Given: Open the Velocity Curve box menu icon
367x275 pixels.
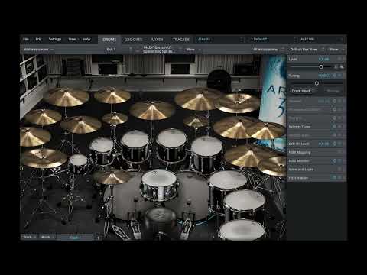Looking at the screenshot, I should coord(339,127).
